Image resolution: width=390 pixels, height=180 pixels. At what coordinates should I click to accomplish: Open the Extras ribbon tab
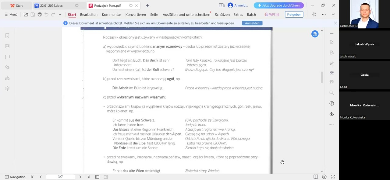pos(238,15)
